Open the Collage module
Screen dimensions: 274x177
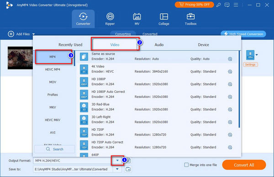[164, 19]
